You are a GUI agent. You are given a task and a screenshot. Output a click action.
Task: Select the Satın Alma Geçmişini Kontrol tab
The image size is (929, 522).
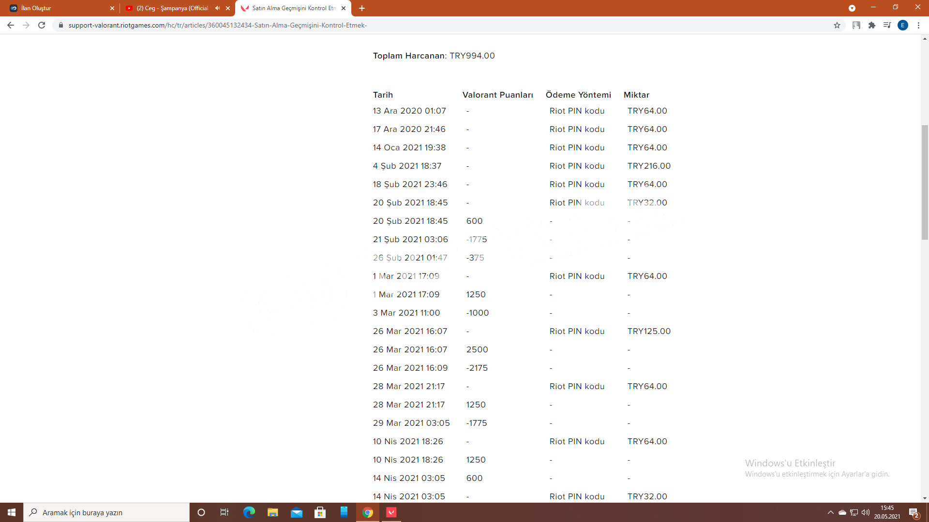pos(293,8)
